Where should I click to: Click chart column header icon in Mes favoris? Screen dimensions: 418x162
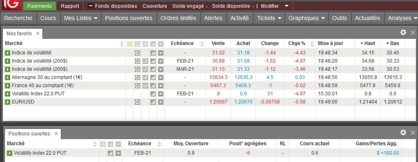point(153,44)
